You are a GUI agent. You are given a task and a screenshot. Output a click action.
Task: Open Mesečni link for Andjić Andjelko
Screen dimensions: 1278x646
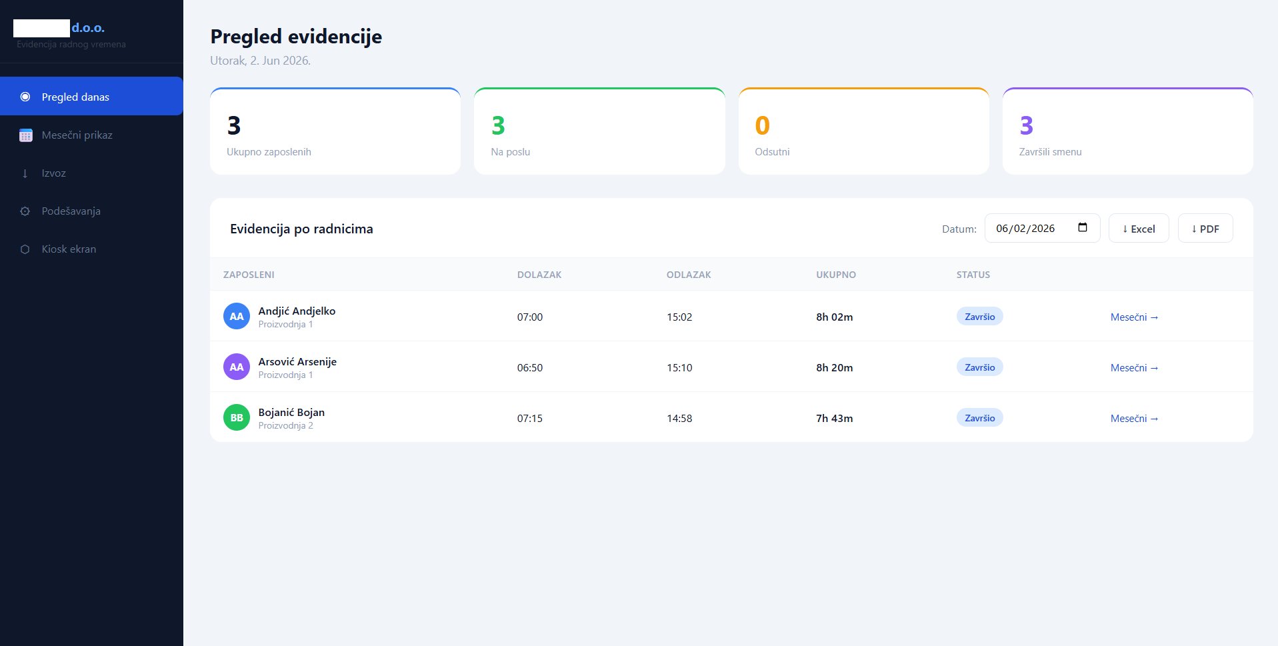1134,317
